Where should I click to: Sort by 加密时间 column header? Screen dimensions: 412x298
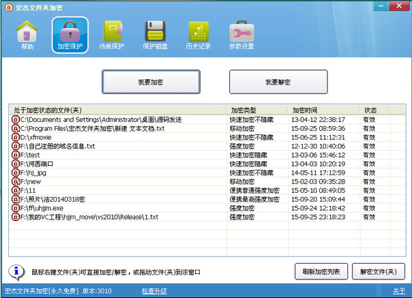pos(305,109)
